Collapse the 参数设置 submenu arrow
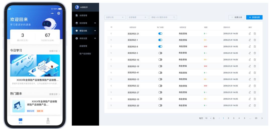The image size is (271, 129). pyautogui.click(x=95, y=39)
